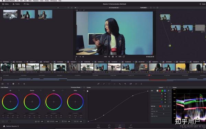Toggle the blue channel curve button

coord(165,91)
